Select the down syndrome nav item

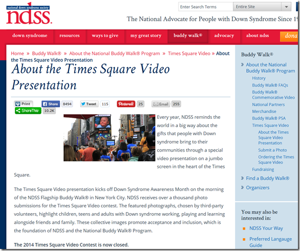30,35
